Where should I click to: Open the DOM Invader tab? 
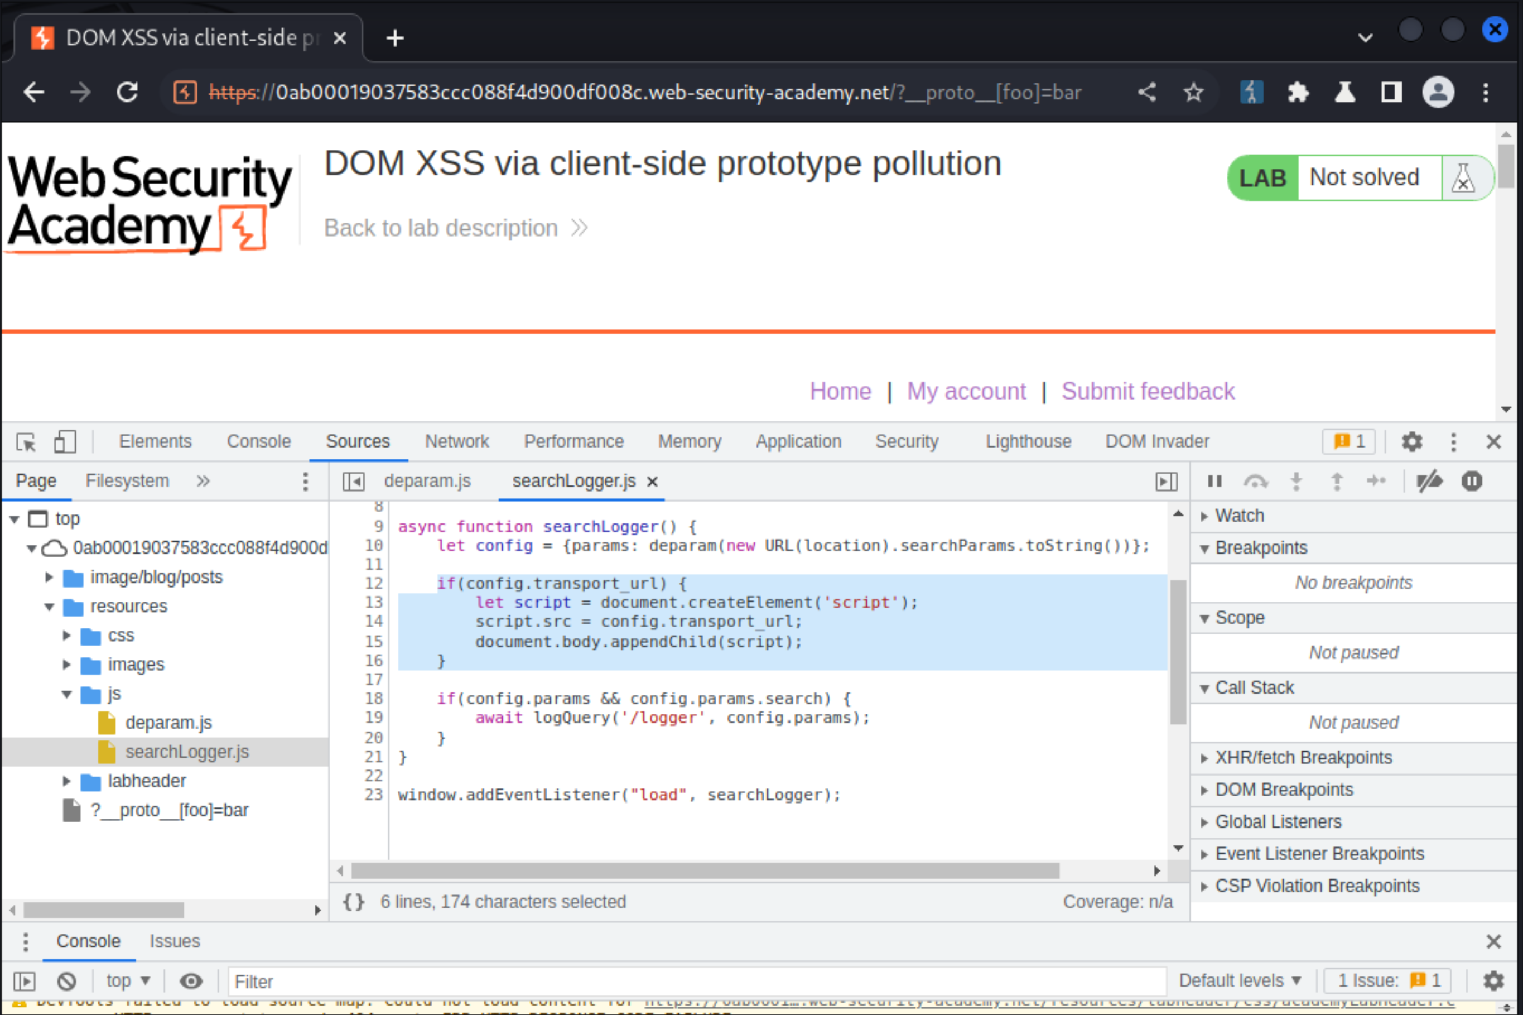pos(1157,442)
